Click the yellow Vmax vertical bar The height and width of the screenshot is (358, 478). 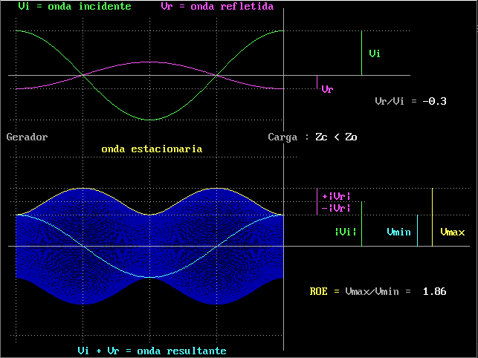[x=432, y=217]
